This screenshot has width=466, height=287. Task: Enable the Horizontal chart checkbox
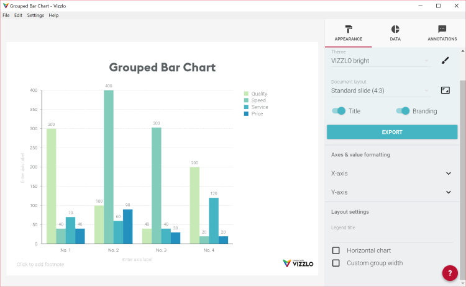click(336, 250)
